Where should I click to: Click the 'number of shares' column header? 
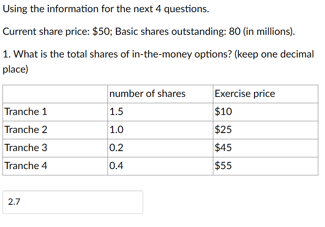(147, 94)
